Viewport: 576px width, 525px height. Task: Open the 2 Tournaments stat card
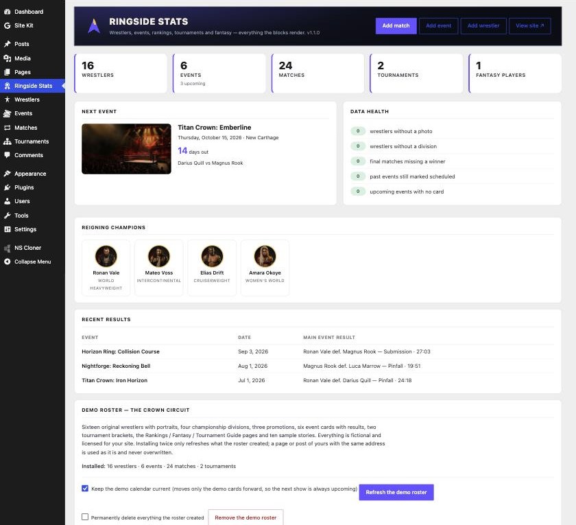[x=416, y=73]
